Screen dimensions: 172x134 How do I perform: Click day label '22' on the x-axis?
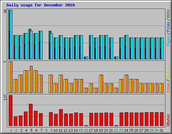[116, 130]
